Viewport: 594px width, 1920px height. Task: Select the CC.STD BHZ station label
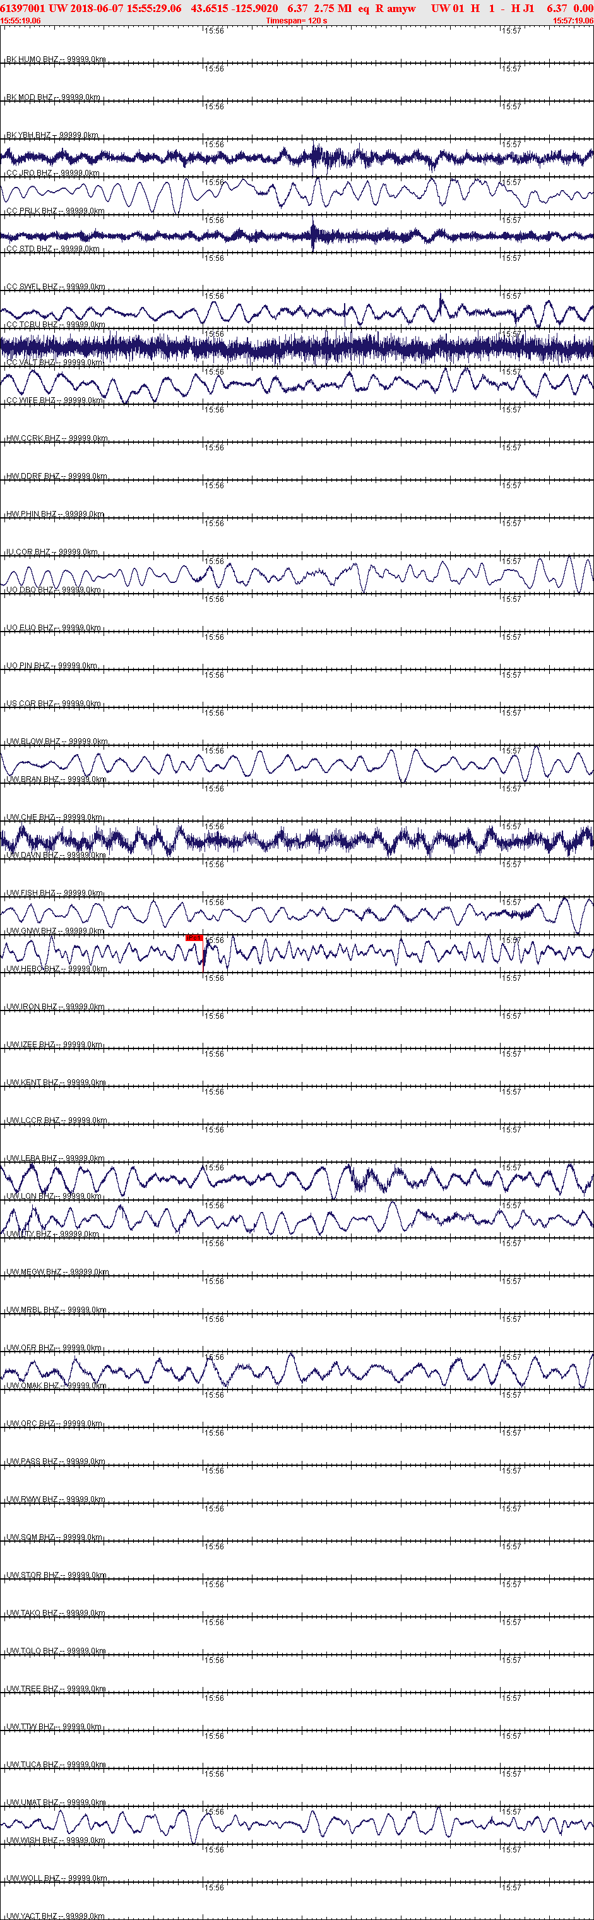53,249
